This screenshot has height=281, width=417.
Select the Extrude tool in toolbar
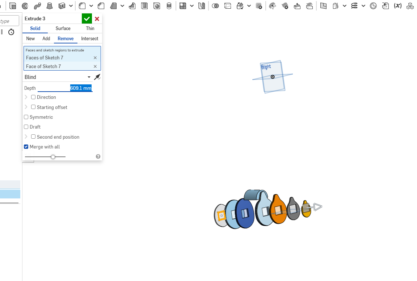coord(13,6)
